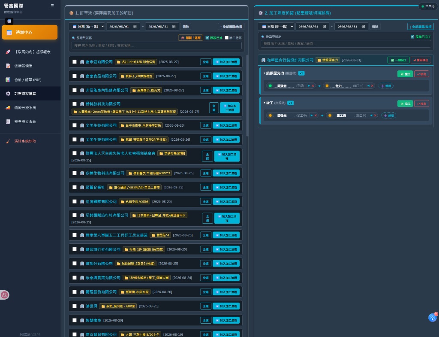
Task: Tick the checkbox for the first order row
Action: tap(75, 62)
